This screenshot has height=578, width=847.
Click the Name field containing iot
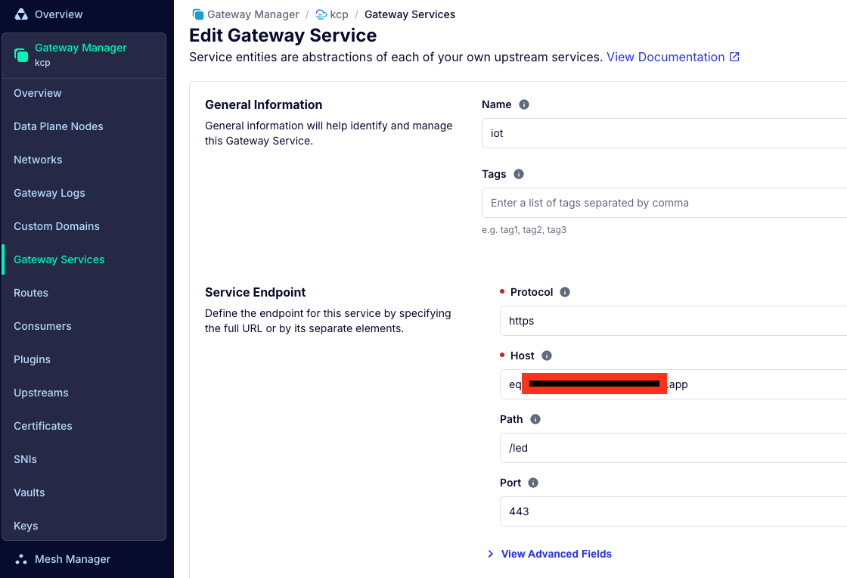pos(665,133)
